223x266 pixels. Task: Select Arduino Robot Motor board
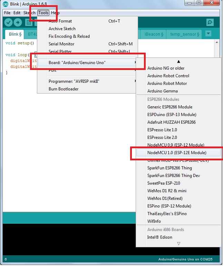click(178, 83)
